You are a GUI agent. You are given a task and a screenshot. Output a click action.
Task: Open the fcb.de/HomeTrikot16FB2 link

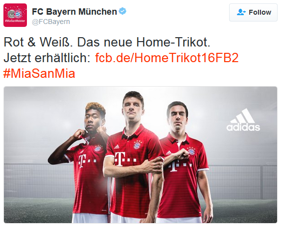click(166, 58)
